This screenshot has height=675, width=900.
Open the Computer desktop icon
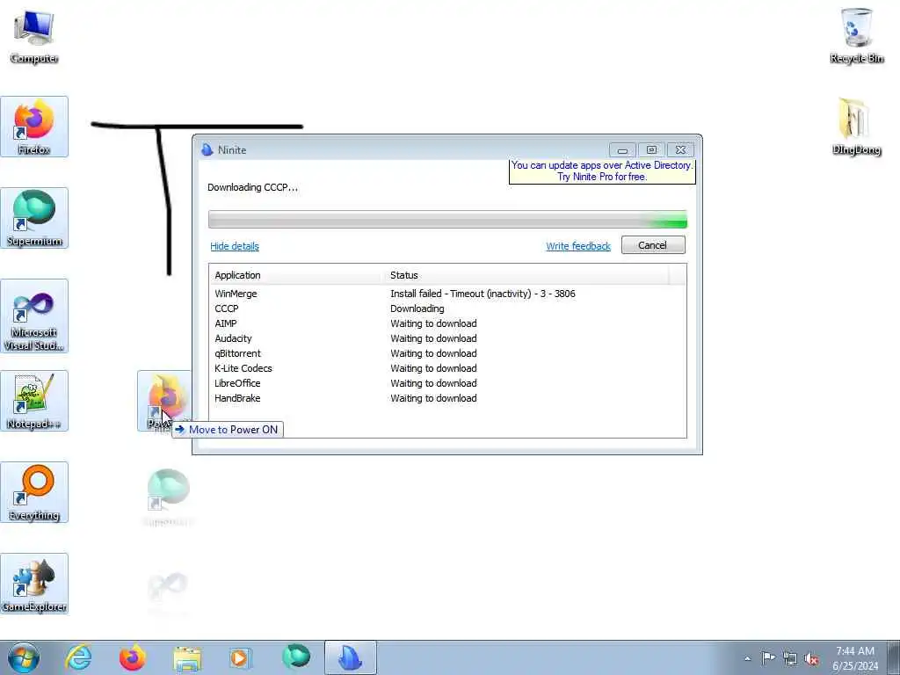pyautogui.click(x=34, y=35)
